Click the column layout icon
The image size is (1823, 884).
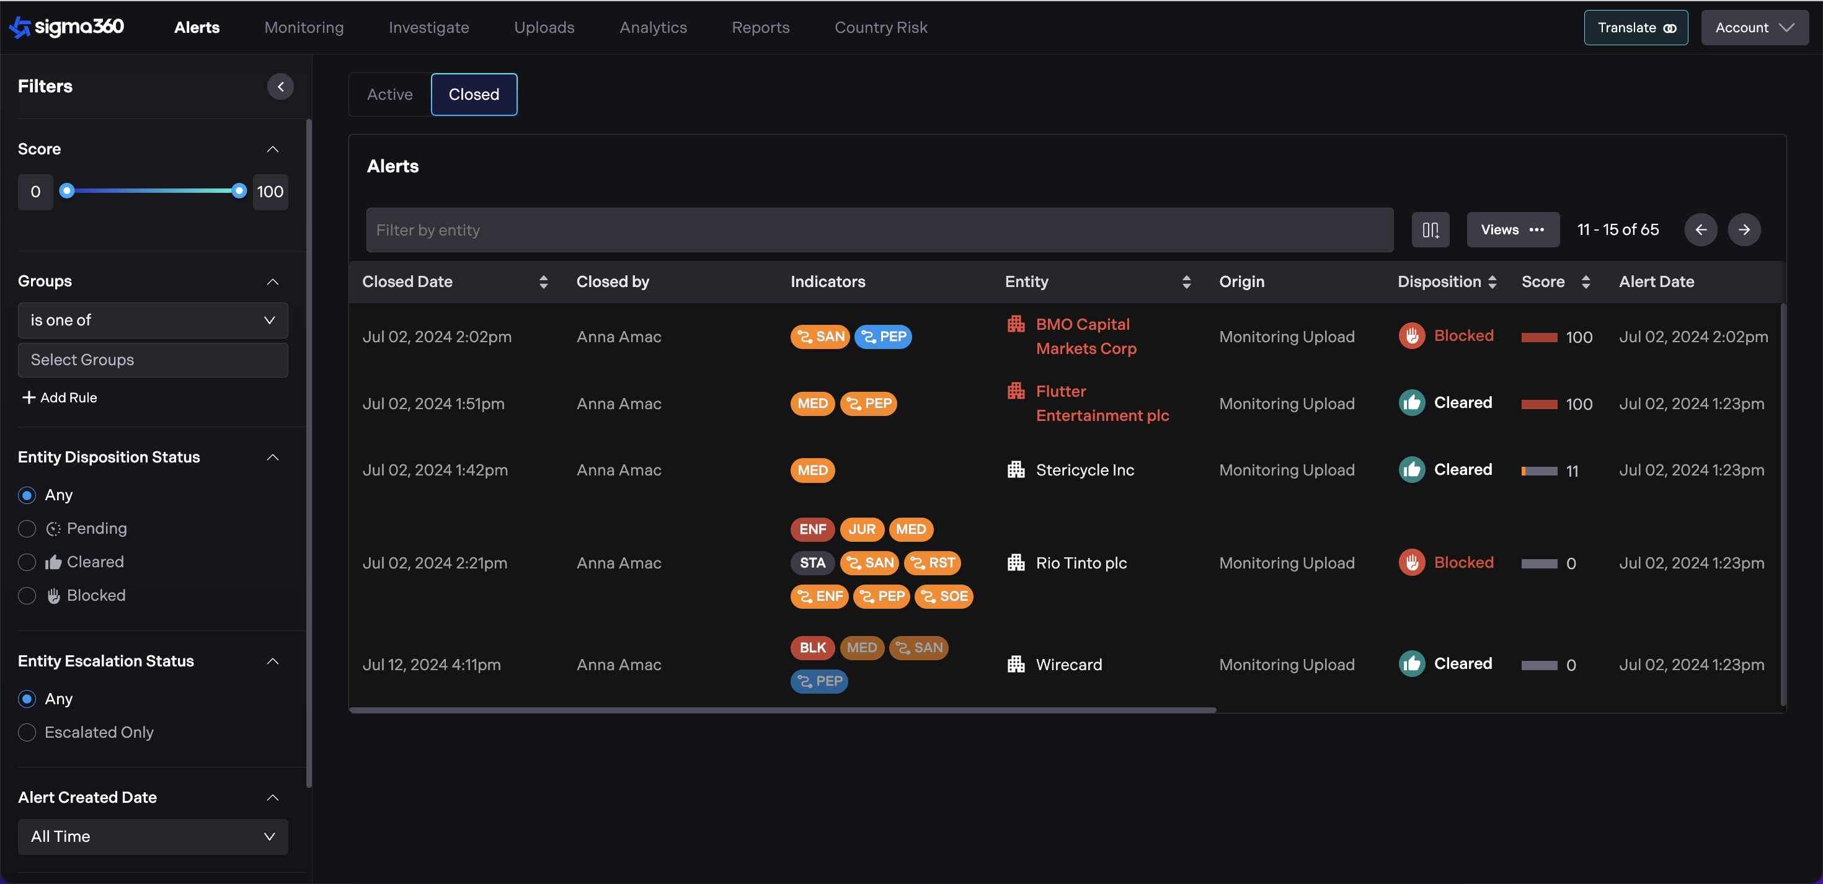tap(1429, 229)
